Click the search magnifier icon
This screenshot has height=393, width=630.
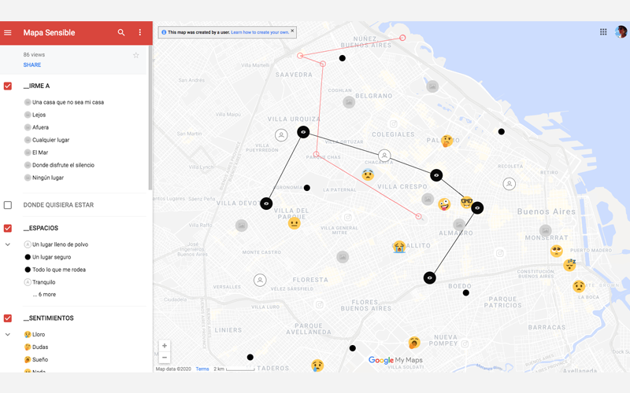coord(121,33)
